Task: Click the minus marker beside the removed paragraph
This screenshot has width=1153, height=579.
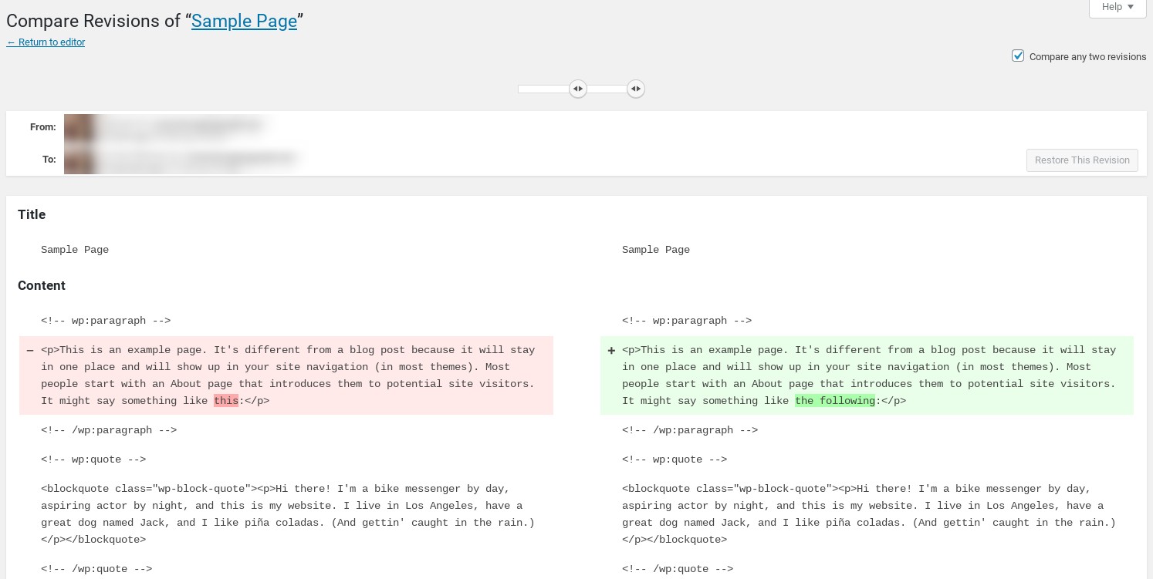Action: click(x=30, y=351)
